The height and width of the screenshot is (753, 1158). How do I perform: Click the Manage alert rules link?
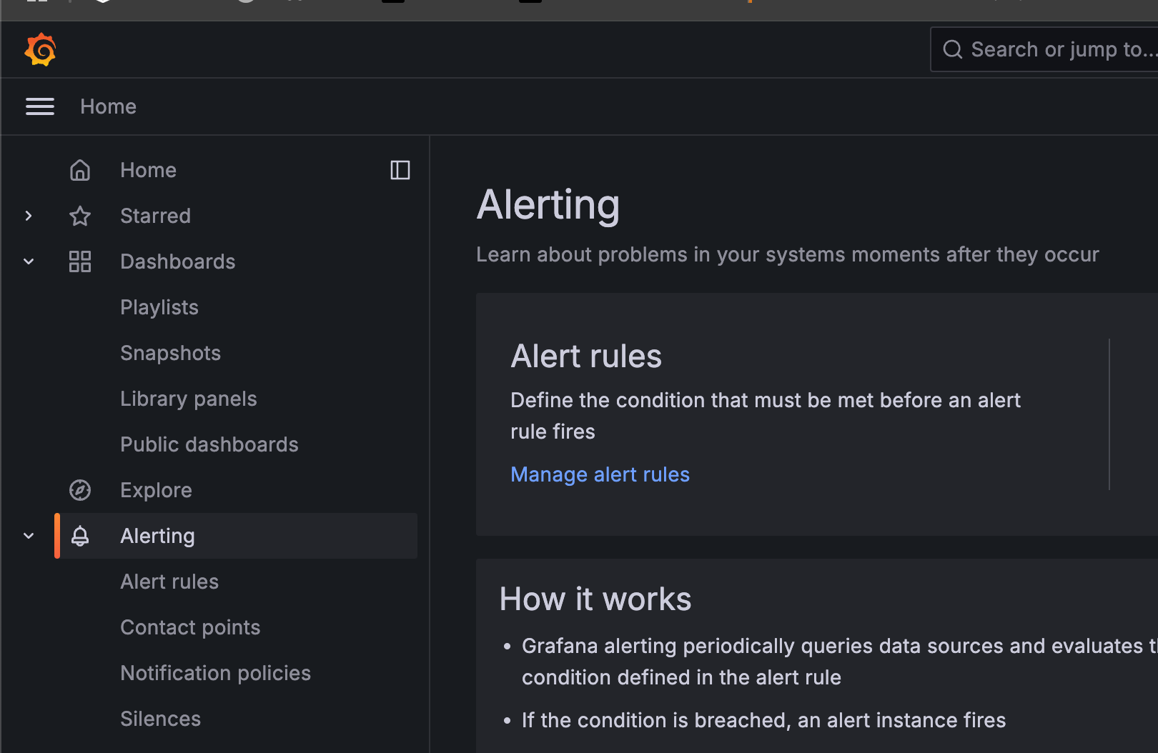(600, 474)
